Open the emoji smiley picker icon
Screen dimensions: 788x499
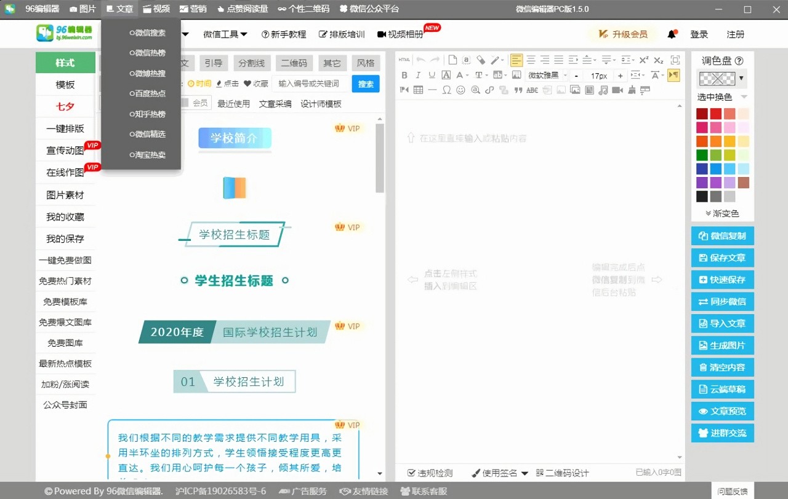(460, 90)
